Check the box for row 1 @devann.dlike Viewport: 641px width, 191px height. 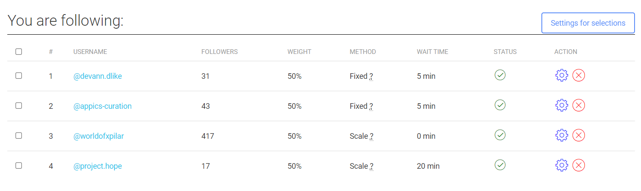click(19, 76)
